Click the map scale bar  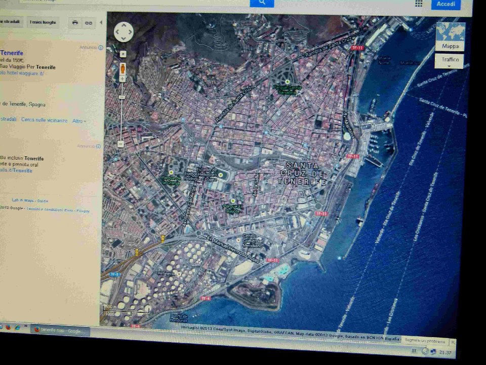[126, 310]
